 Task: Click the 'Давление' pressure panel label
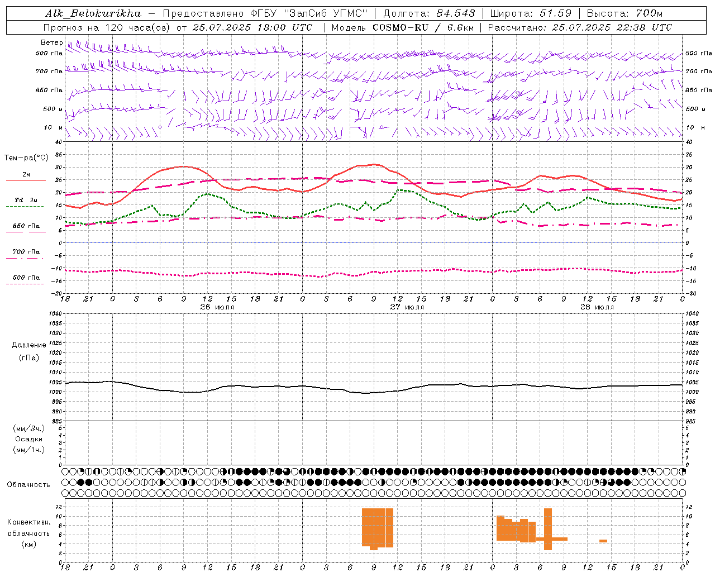(29, 345)
